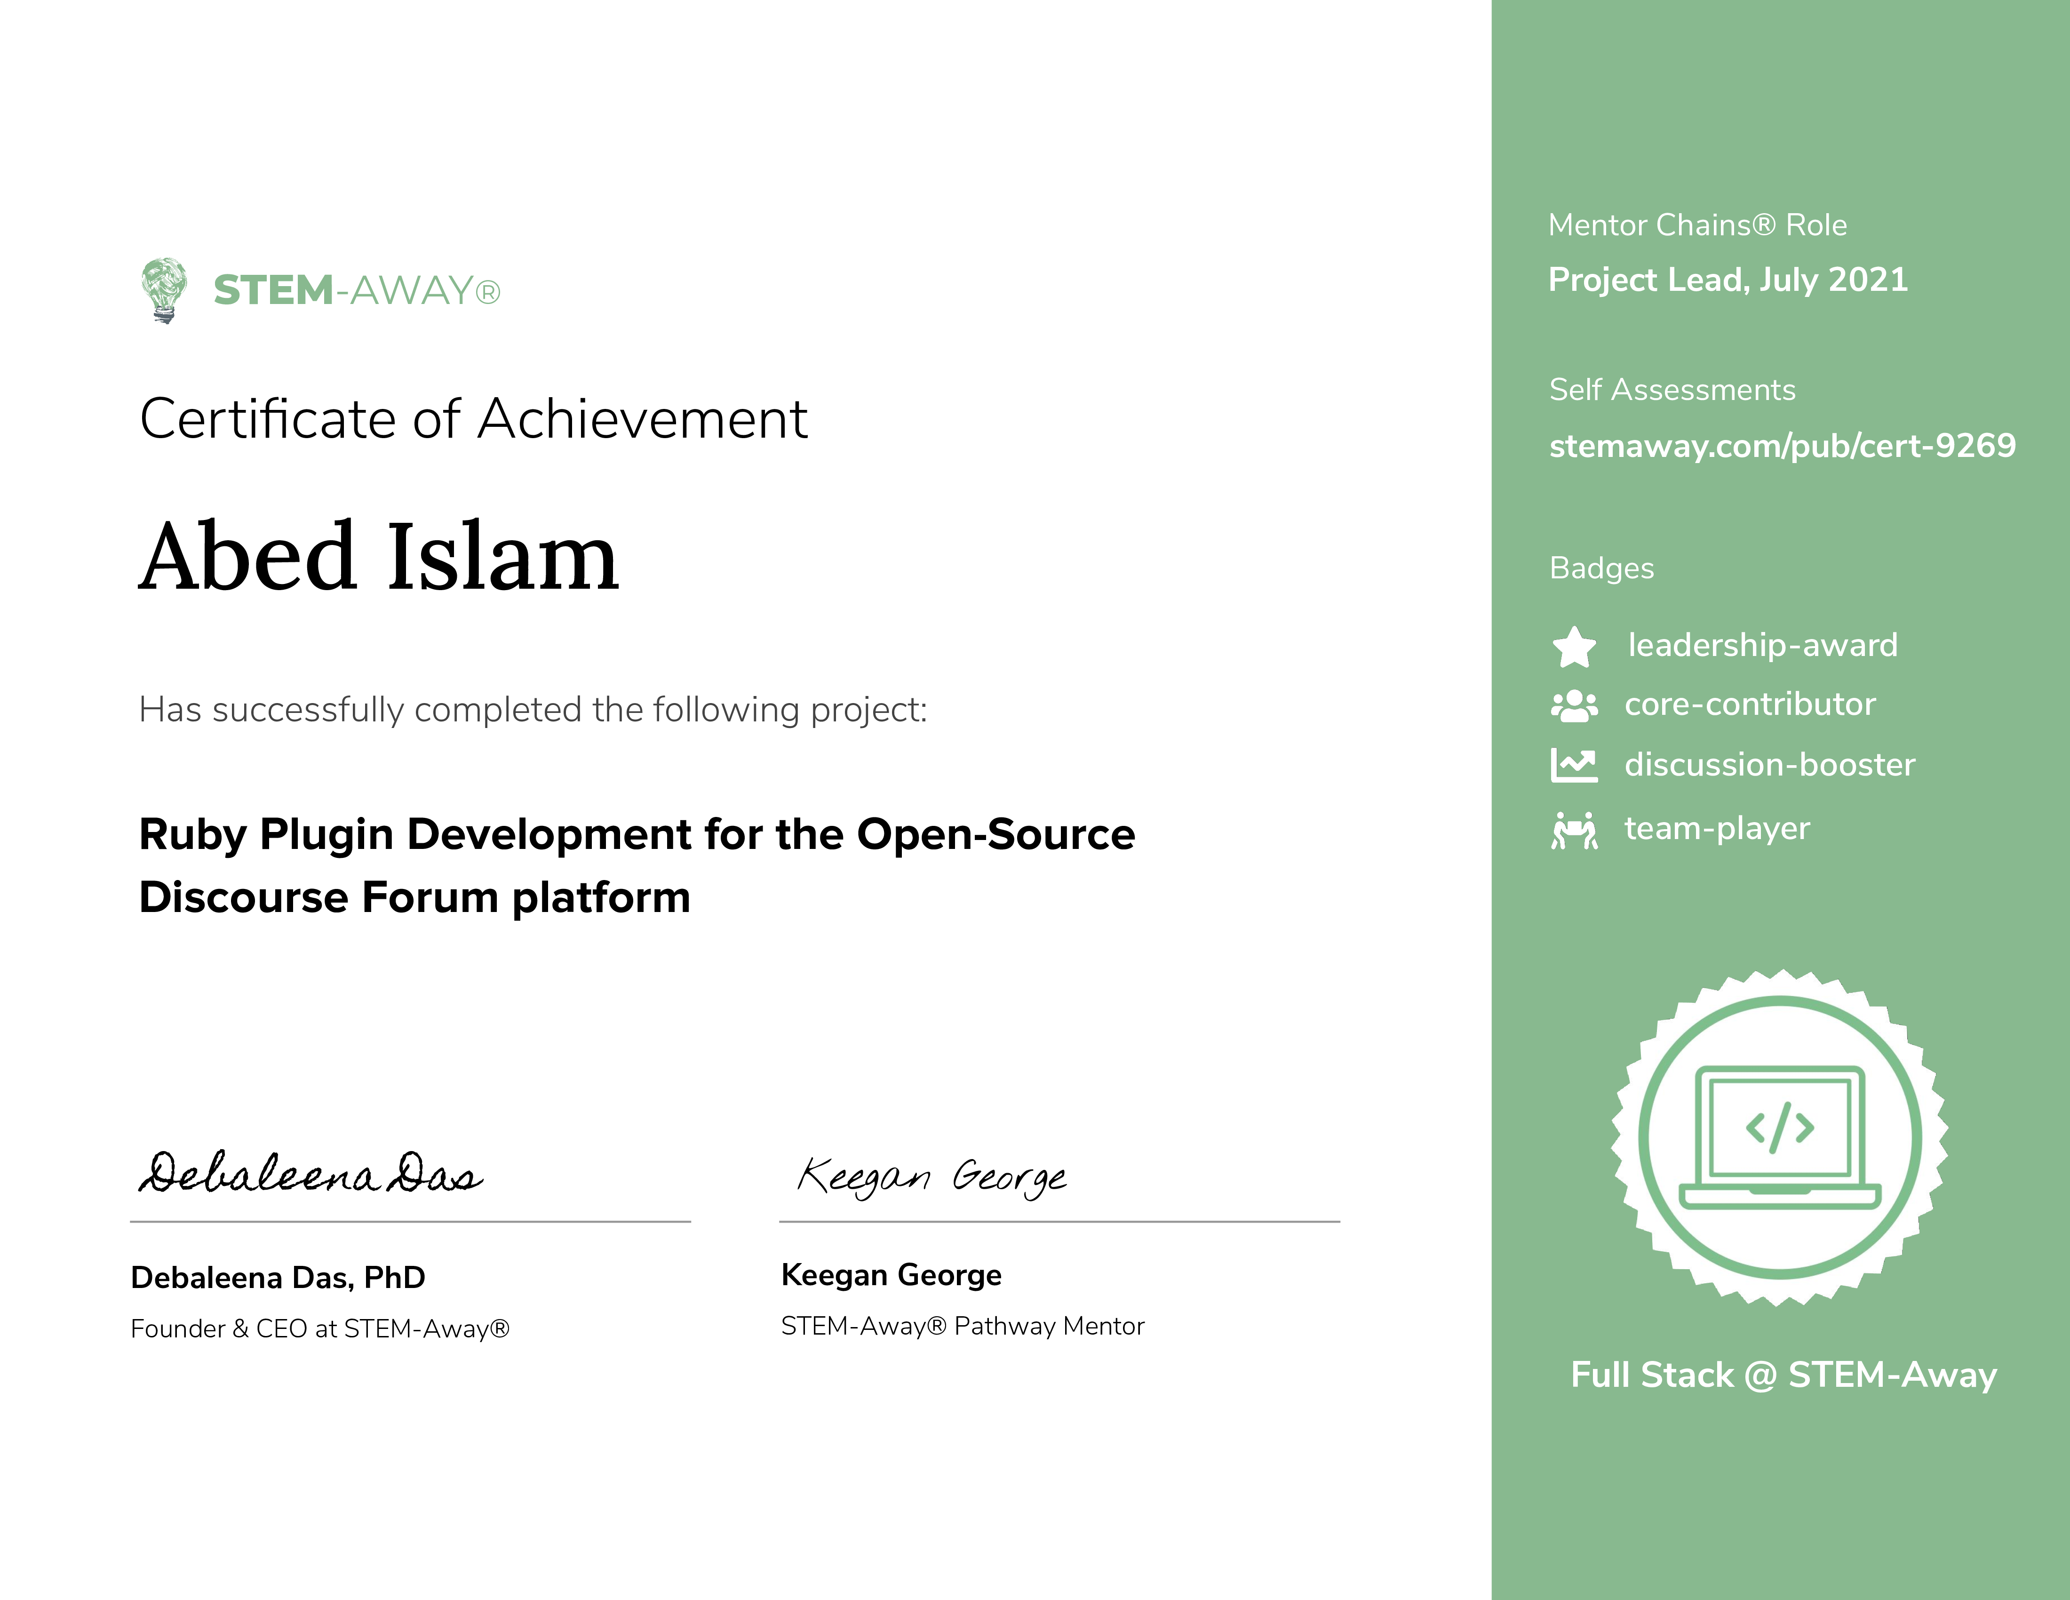Select the team-player badge label
This screenshot has width=2070, height=1600.
[1717, 828]
